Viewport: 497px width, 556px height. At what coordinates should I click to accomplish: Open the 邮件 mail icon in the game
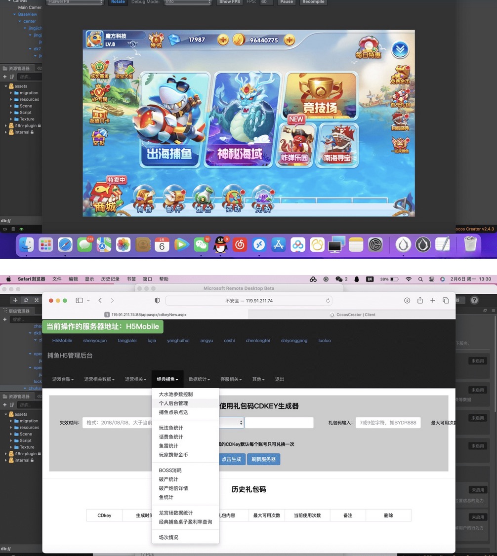175,199
